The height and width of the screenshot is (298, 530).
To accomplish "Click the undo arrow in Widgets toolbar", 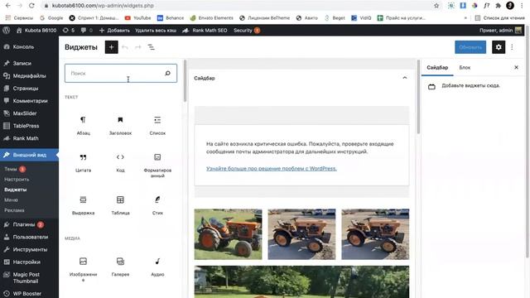I will point(125,47).
